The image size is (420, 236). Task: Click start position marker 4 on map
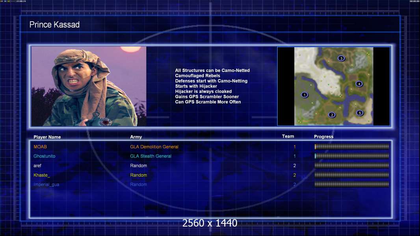359,84
